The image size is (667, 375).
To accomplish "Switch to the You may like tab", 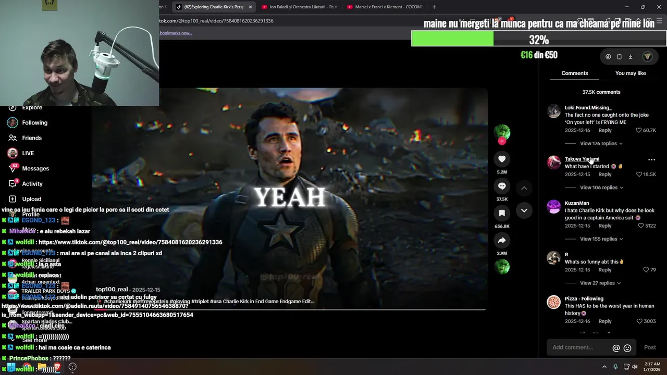I will [631, 73].
